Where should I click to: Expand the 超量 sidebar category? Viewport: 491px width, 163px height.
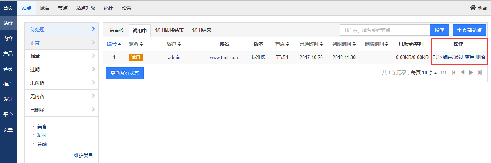coord(61,56)
